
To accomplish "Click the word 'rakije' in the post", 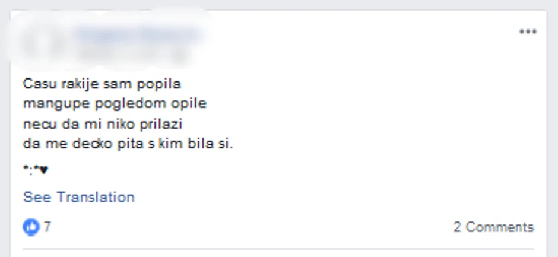I will click(81, 84).
